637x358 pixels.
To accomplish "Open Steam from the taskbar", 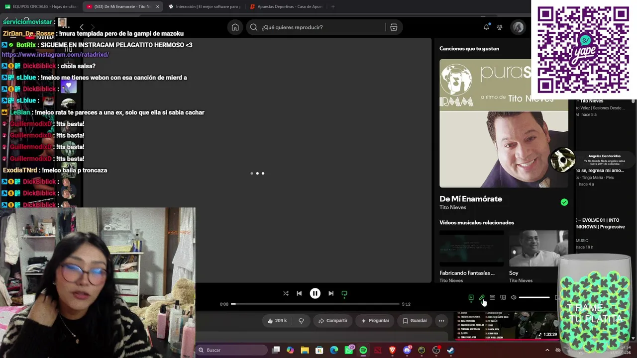I will point(451,350).
